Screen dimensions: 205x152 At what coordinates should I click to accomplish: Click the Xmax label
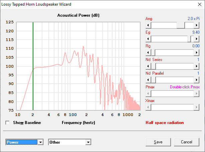tap(150, 101)
